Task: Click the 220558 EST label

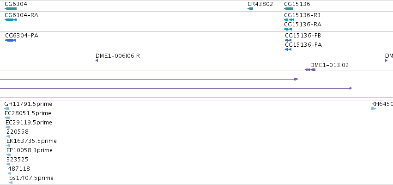Action: point(18,131)
